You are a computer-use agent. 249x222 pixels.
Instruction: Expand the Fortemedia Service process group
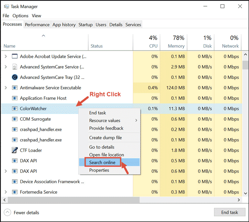tap(5, 192)
